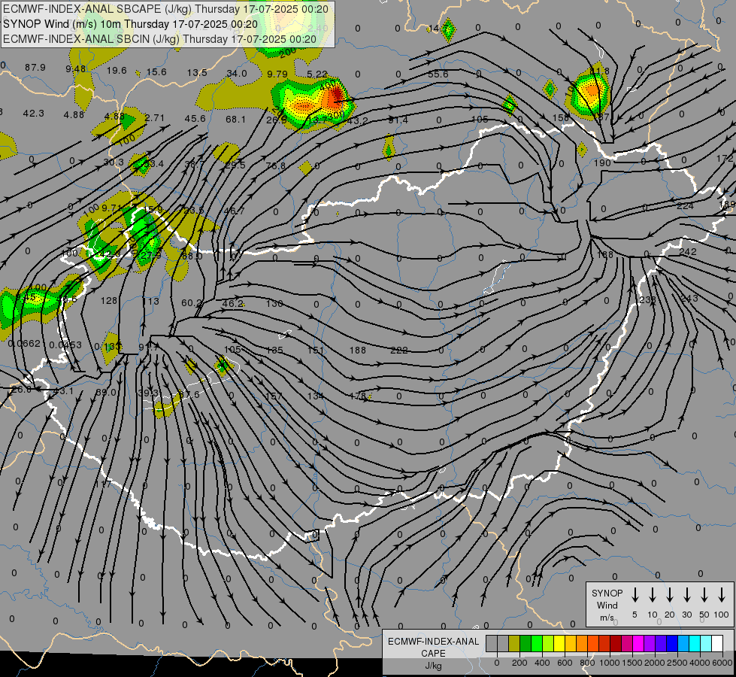Click the 242 value on the map
This screenshot has height=677, width=736.
[x=688, y=252]
